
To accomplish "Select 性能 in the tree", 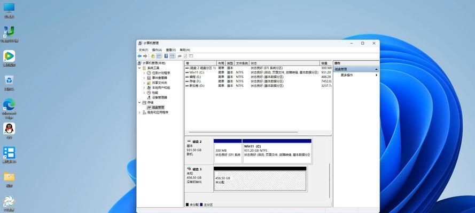I will (152, 93).
